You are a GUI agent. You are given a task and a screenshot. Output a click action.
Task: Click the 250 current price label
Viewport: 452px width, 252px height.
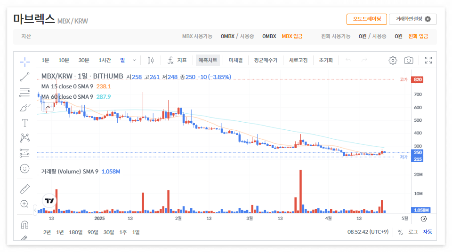tap(418, 152)
